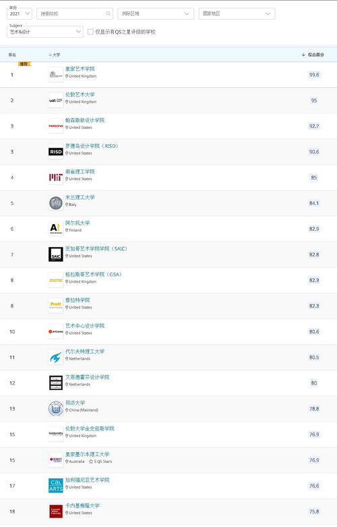Click the CalArts logo icon
The image size is (337, 527).
point(56,486)
